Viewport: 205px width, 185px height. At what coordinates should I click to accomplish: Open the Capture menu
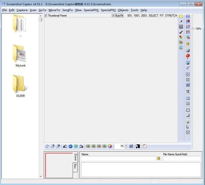click(x=22, y=10)
